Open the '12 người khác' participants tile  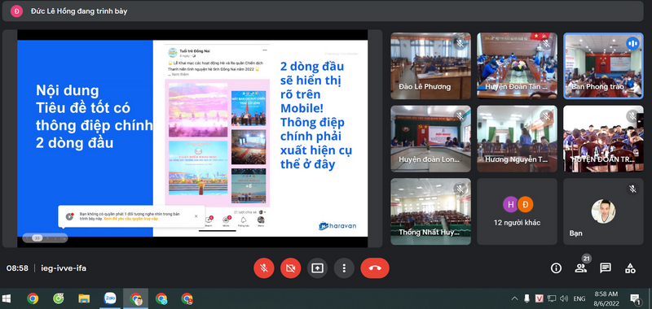click(517, 211)
